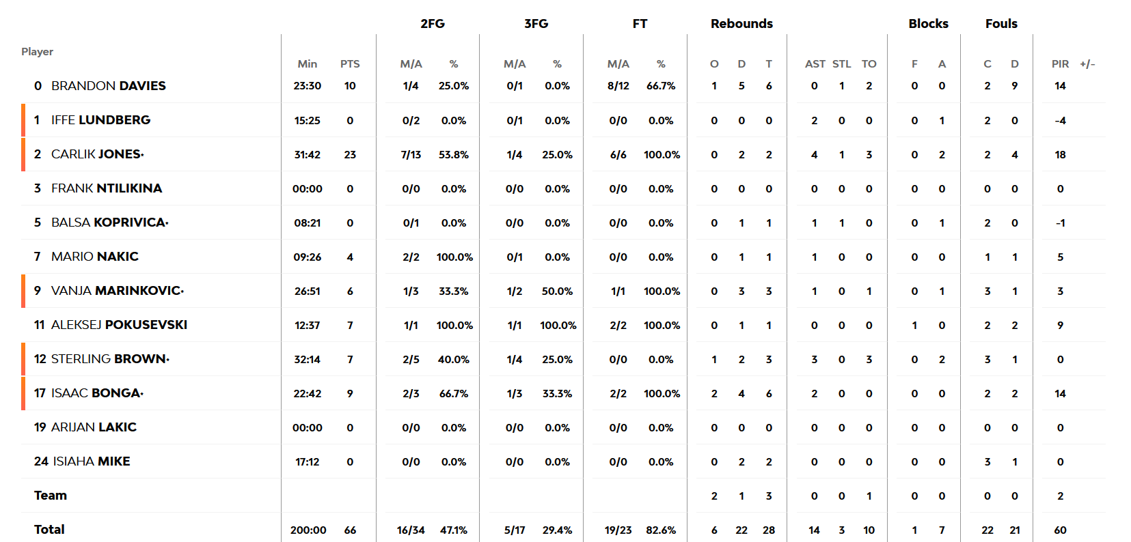The image size is (1131, 542).
Task: Click the Fouls group header
Action: [x=1001, y=24]
